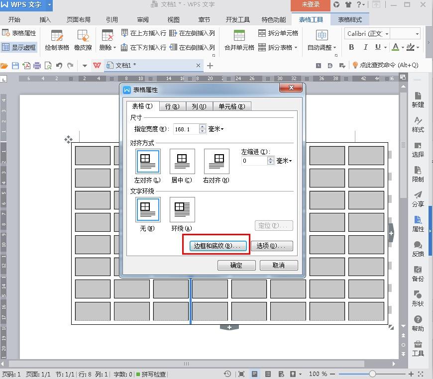Open the 表格样式 ribbon tab
433x379 pixels.
(x=350, y=20)
